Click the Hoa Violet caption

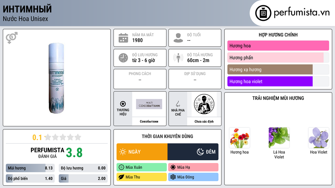click(x=319, y=152)
